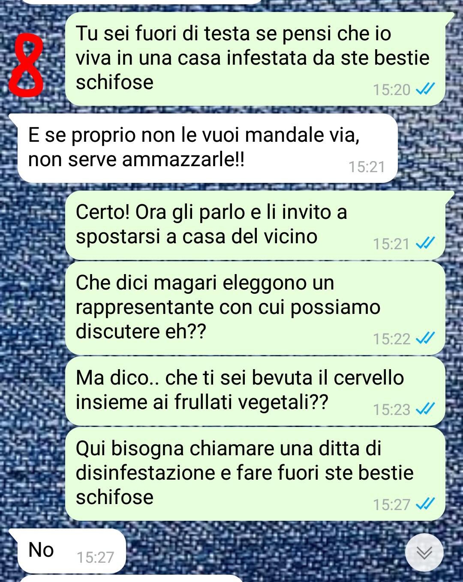Screen dimensions: 463x582
Task: Select received message 'E se proprio non le vuoi'
Action: point(207,148)
